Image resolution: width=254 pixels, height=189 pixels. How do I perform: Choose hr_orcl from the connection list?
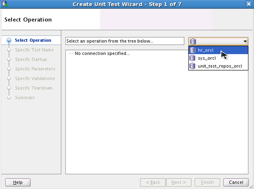pos(205,50)
